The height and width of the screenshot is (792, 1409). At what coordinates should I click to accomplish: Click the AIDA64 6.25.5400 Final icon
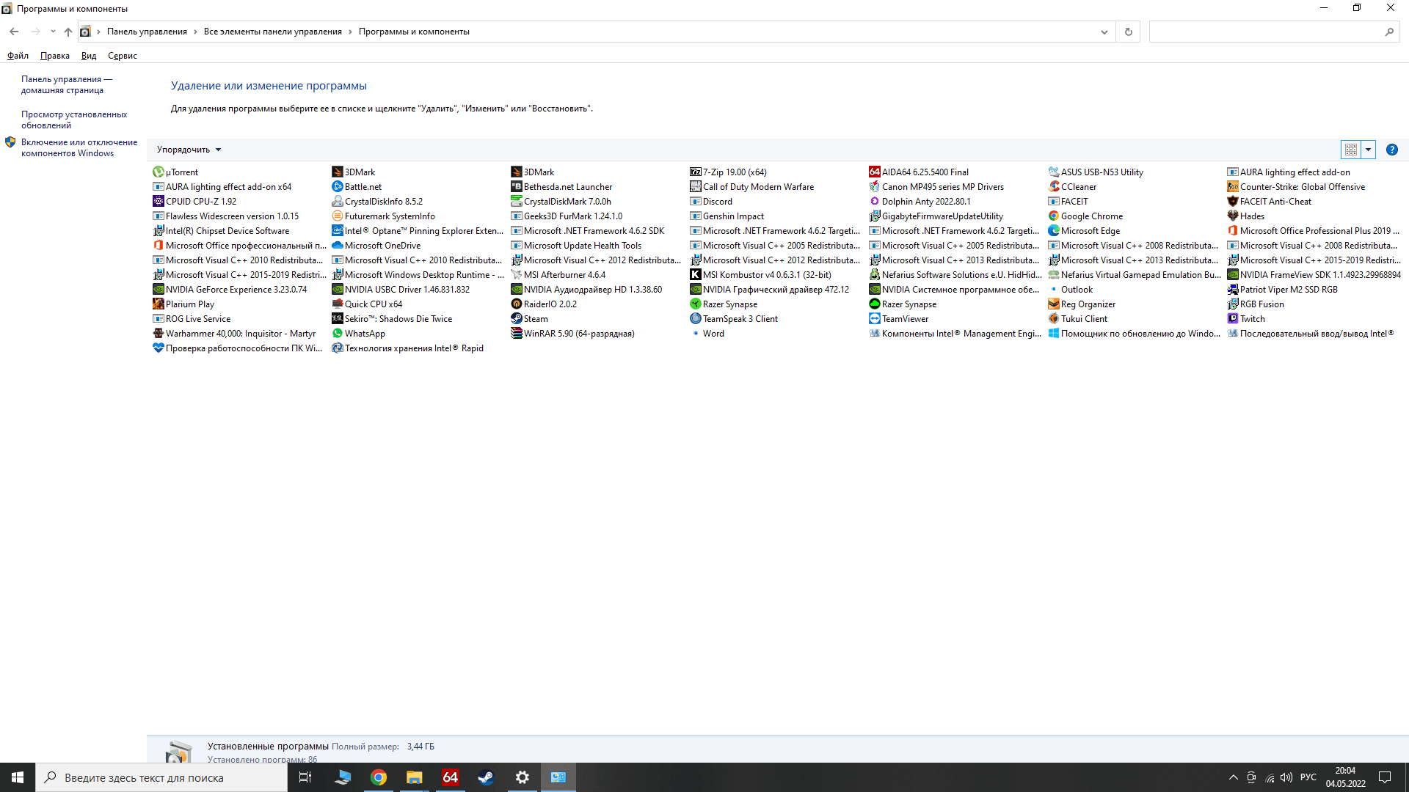pyautogui.click(x=874, y=172)
